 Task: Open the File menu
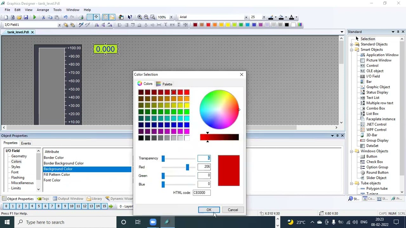(7, 10)
